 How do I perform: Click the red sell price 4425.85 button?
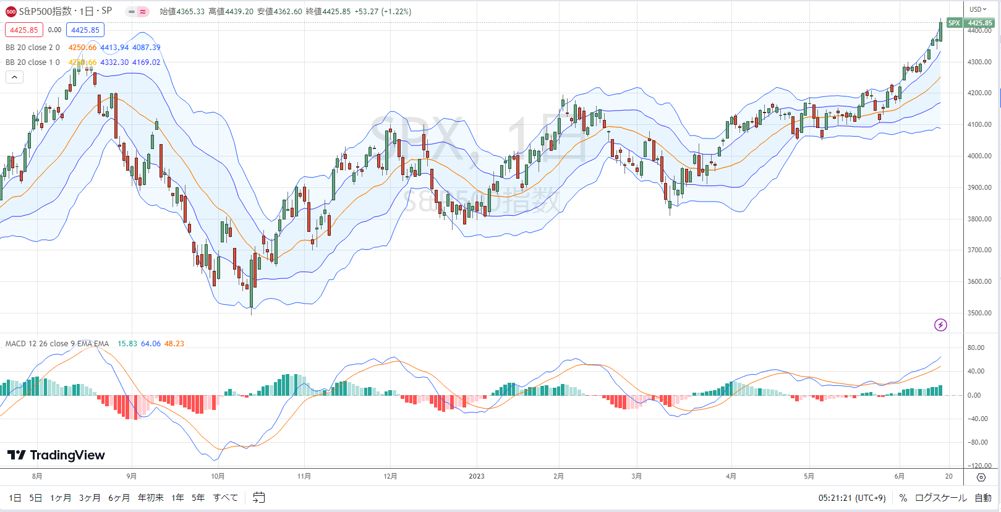pos(24,30)
